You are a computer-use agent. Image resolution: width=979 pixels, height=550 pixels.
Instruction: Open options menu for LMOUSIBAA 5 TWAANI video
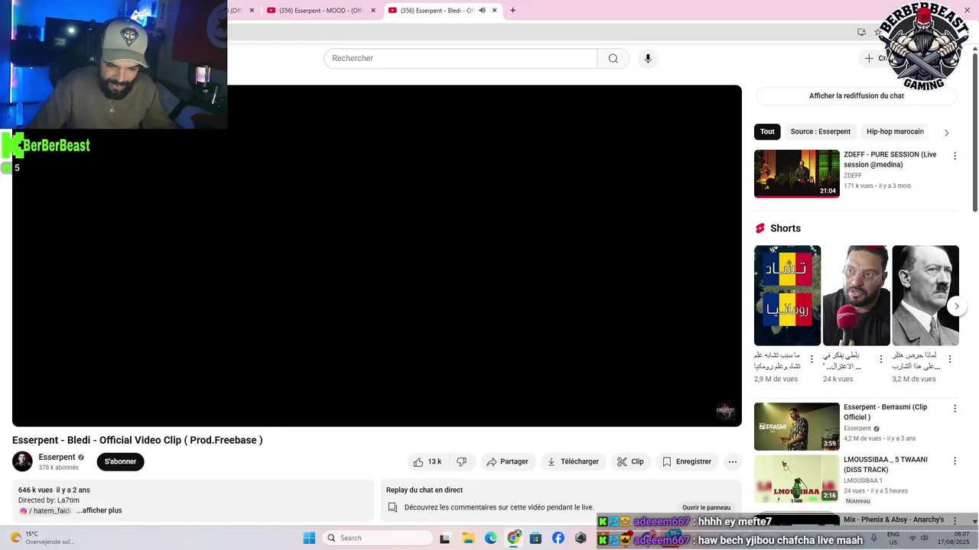(x=955, y=461)
